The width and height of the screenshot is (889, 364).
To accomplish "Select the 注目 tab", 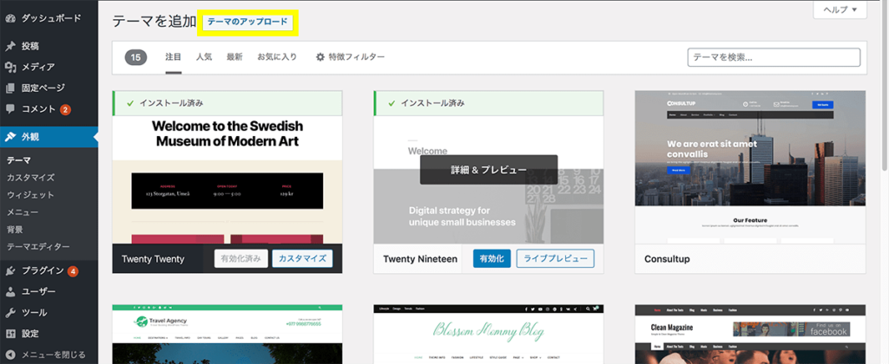I will click(174, 56).
